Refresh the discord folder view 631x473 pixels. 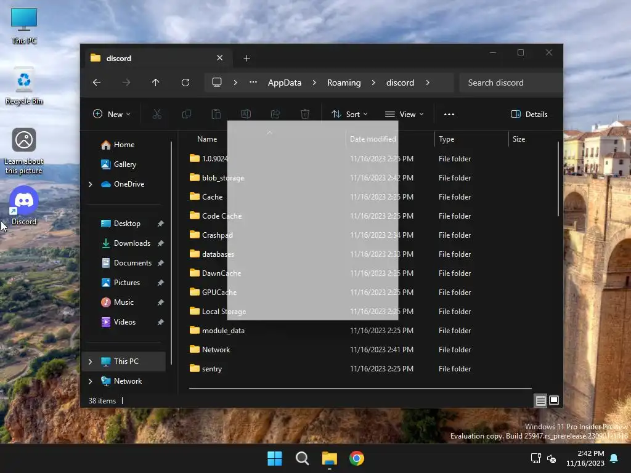coord(185,83)
